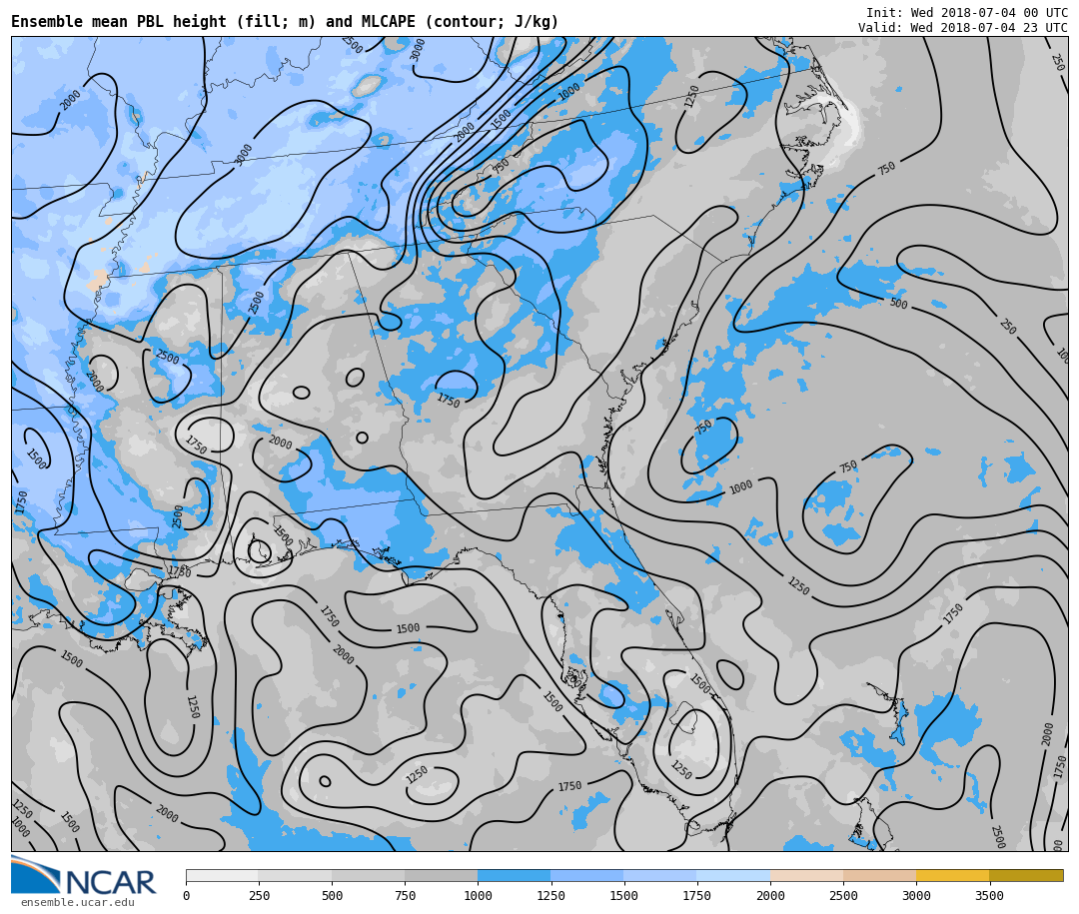Pick the 750–1000 dark gray colorbar segment
This screenshot has width=1079, height=914.
(x=442, y=875)
